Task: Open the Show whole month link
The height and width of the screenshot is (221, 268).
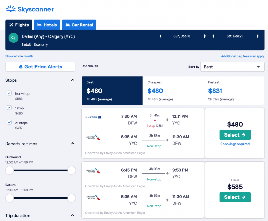Action: 19,56
